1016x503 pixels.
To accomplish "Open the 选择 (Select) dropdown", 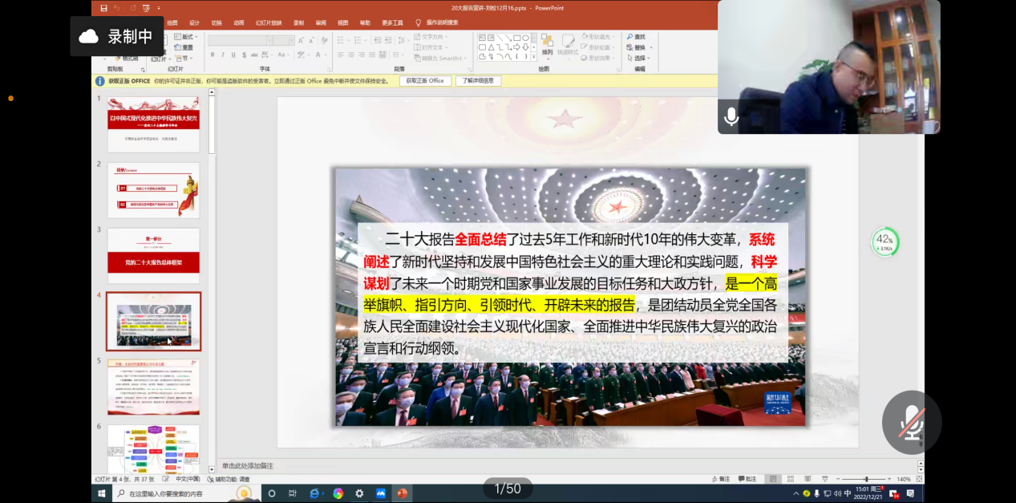I will click(x=641, y=58).
